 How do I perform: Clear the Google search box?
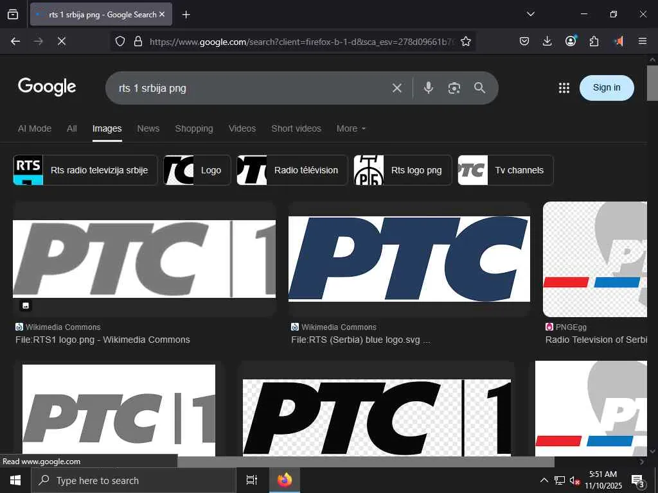pos(396,88)
